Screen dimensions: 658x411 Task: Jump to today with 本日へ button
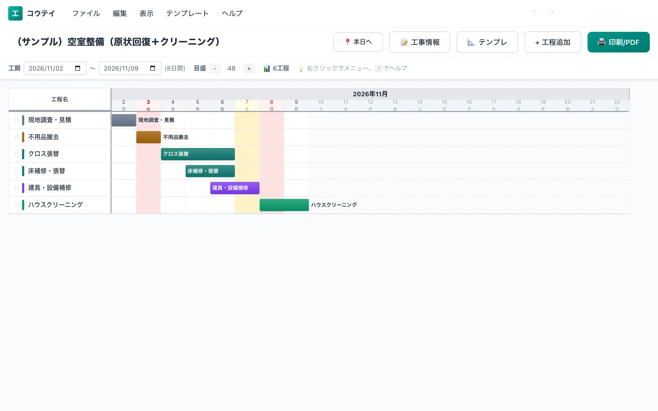(x=358, y=42)
